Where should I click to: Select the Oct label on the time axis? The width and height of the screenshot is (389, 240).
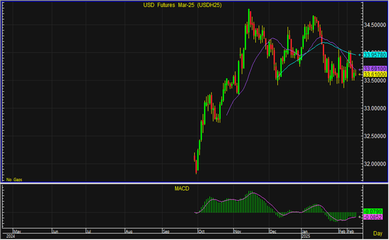[x=202, y=232]
